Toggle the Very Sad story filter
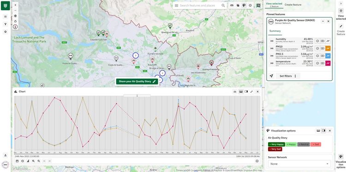Screen dimensions: 346x172 (275, 149)
